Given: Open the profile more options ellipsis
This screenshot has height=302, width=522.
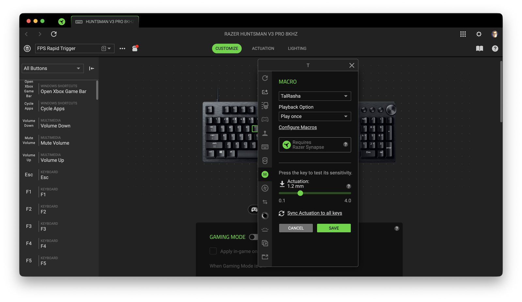Looking at the screenshot, I should coord(122,48).
